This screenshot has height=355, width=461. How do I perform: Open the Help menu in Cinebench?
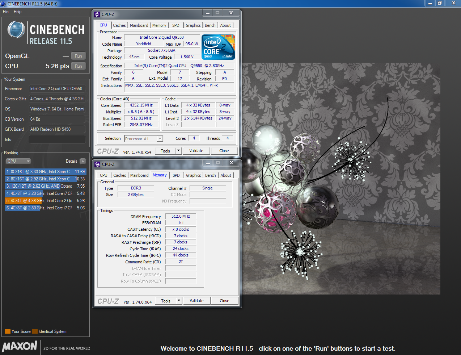tap(17, 12)
